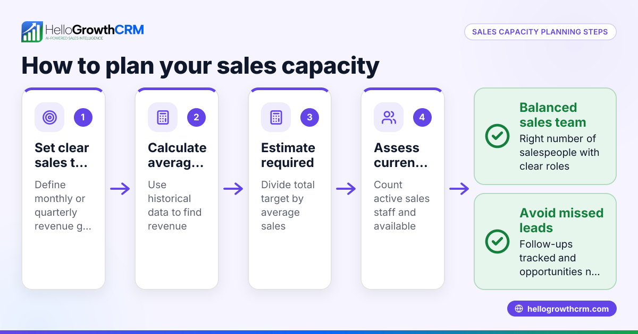Click "Right number of salespeople with clear roles"
Viewport: 638px width, 334px height.
pos(559,153)
